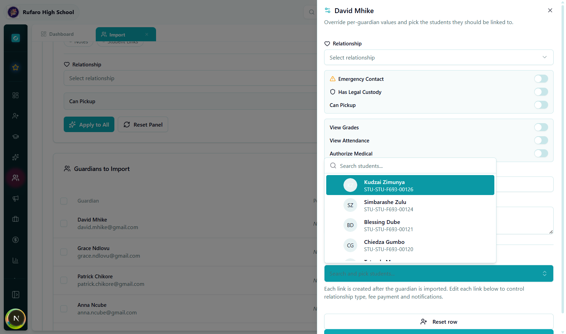The image size is (566, 334).
Task: Select student Chiedza Gumbo
Action: coord(410,245)
